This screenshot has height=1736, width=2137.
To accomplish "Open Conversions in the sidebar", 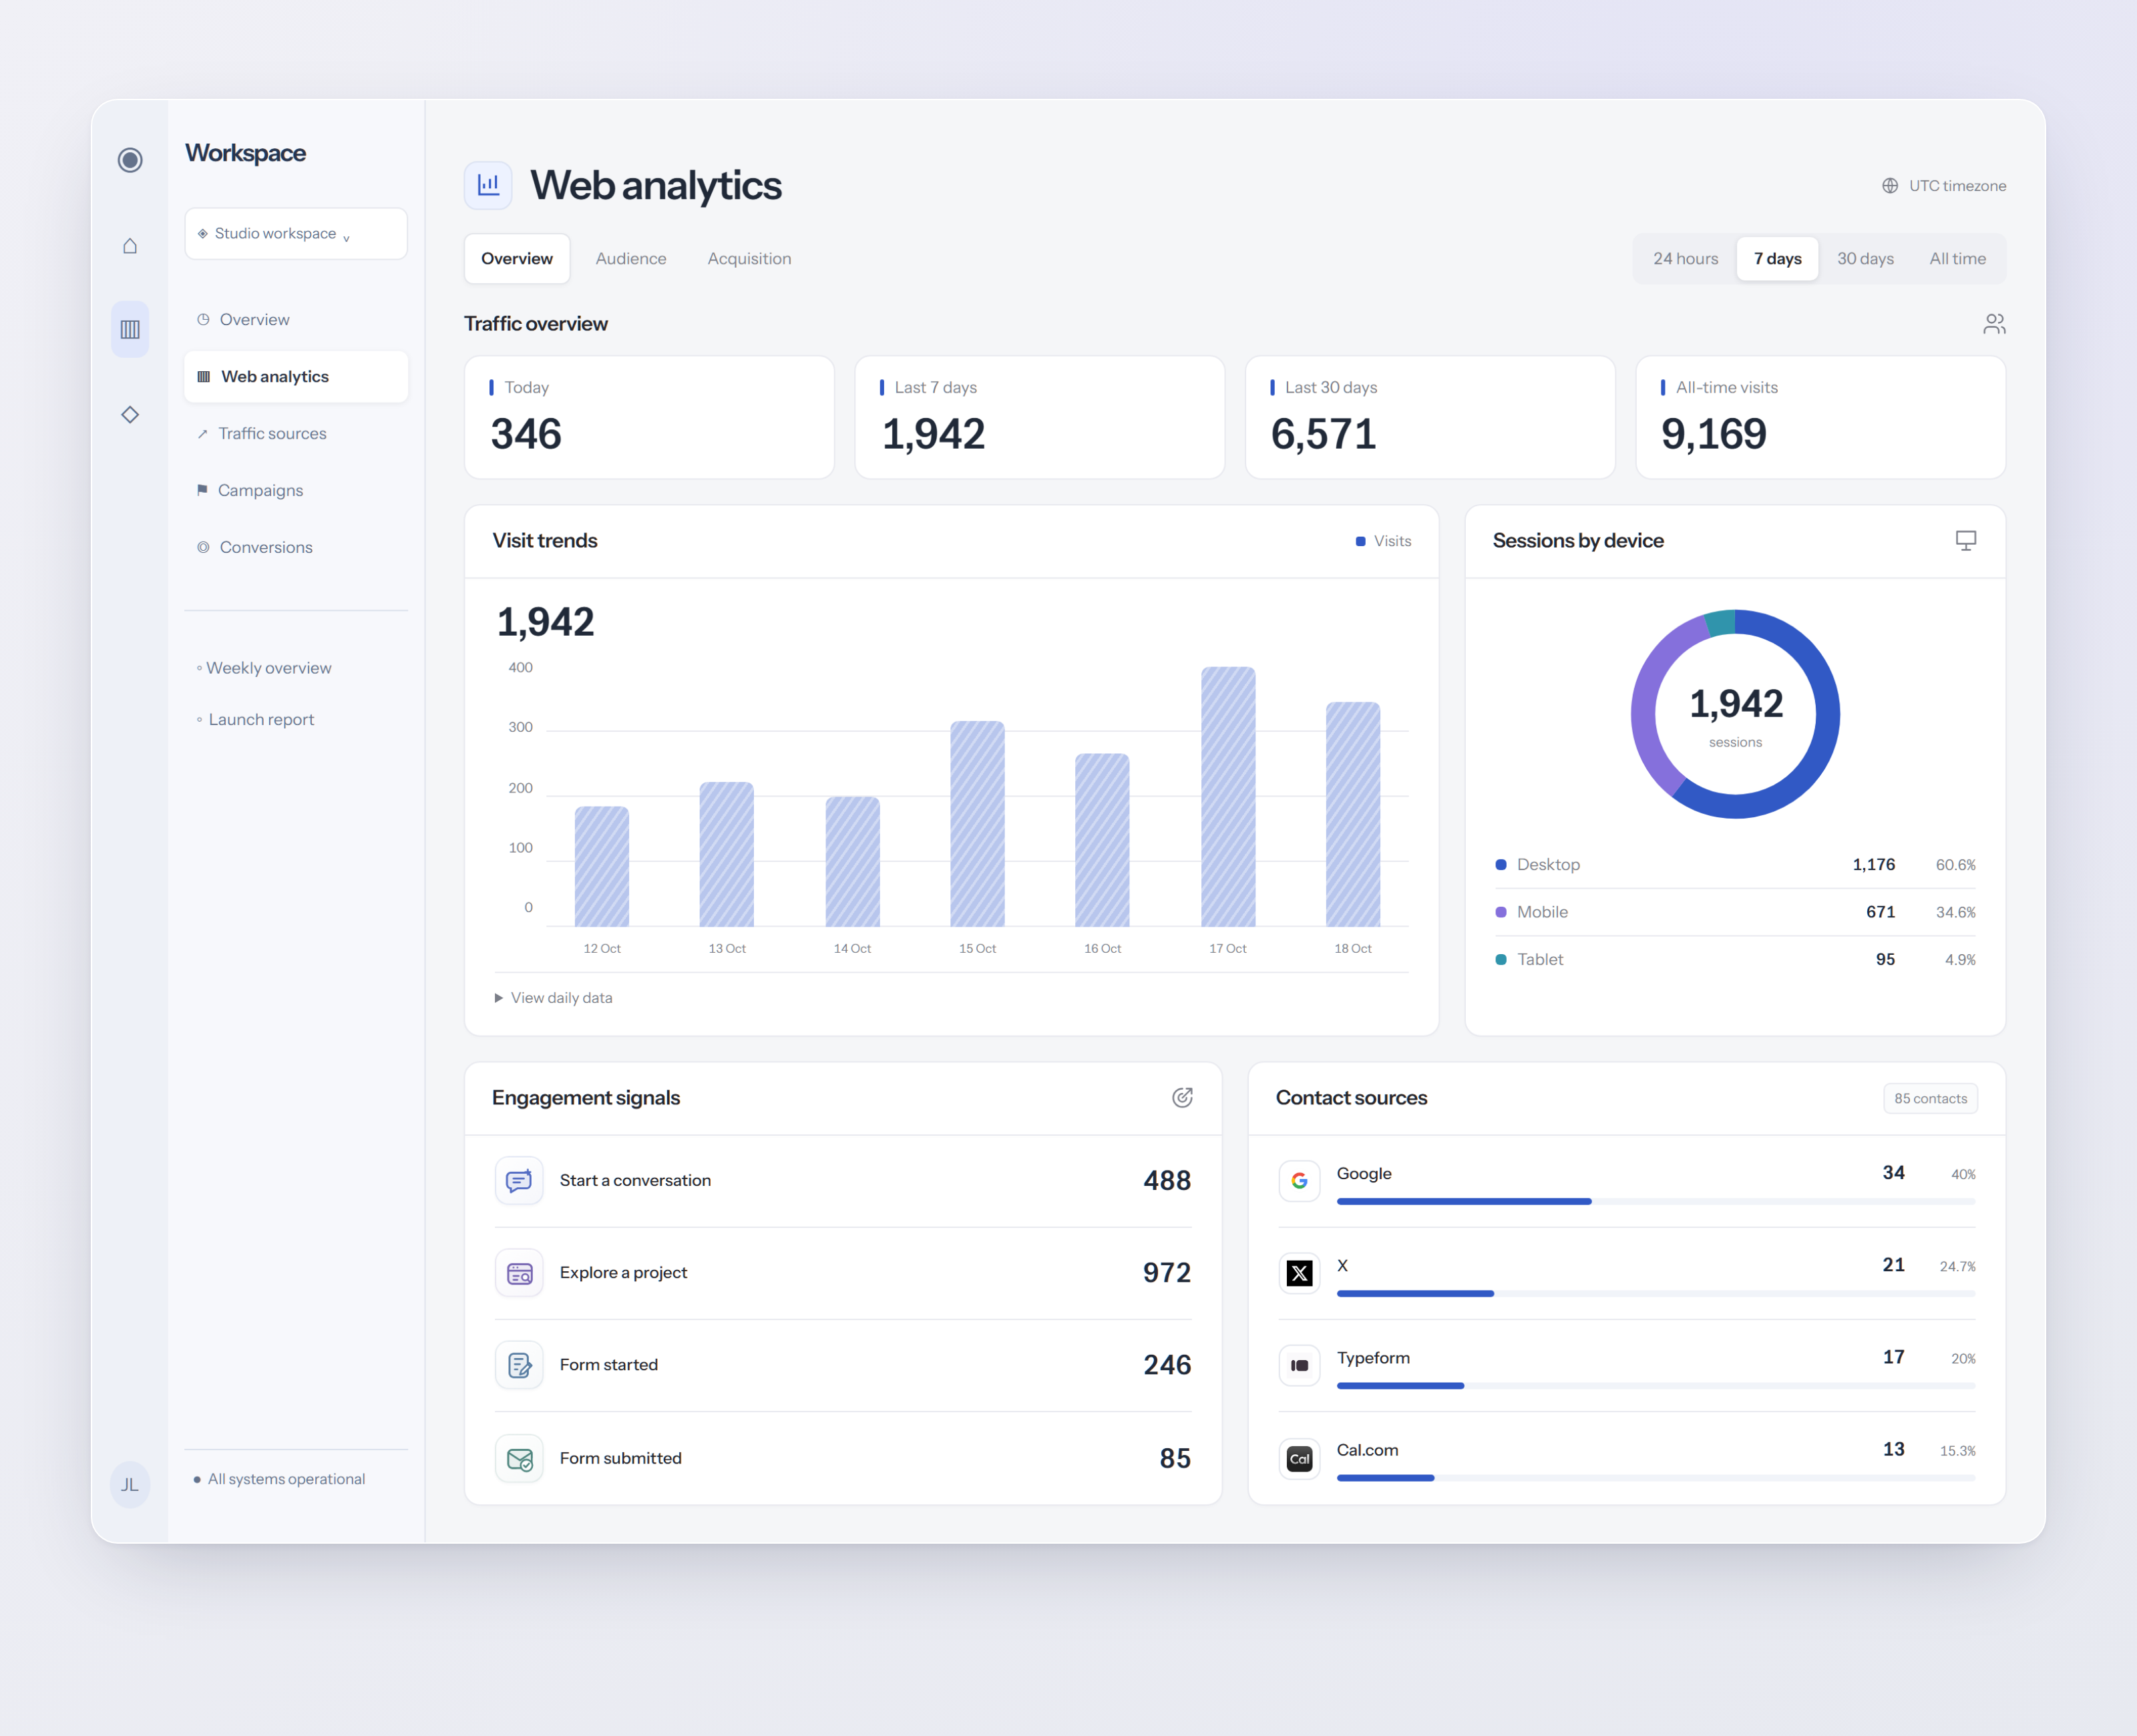I will click(296, 547).
